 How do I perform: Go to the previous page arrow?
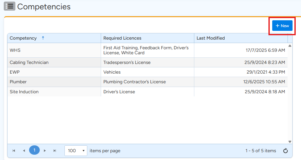24,151
